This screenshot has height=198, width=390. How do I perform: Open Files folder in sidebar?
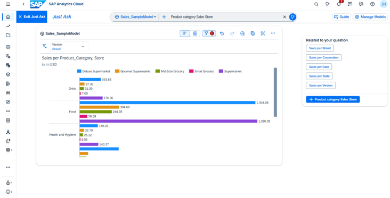(x=8, y=35)
